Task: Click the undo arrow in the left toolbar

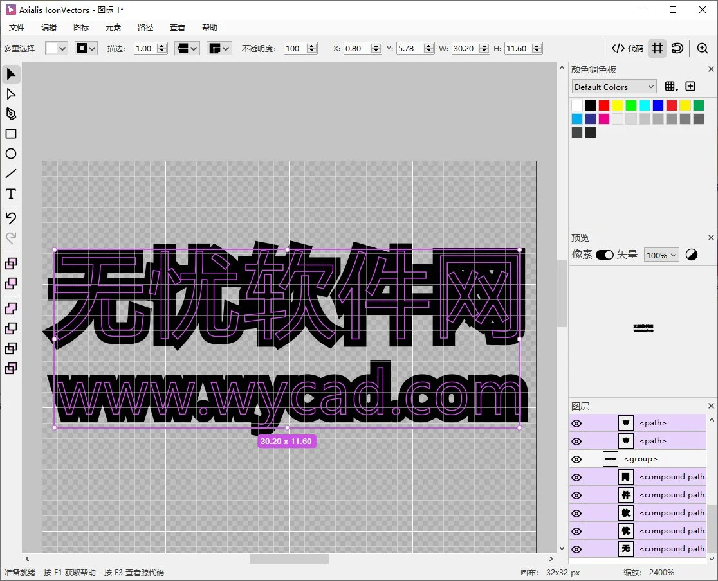Action: 11,218
